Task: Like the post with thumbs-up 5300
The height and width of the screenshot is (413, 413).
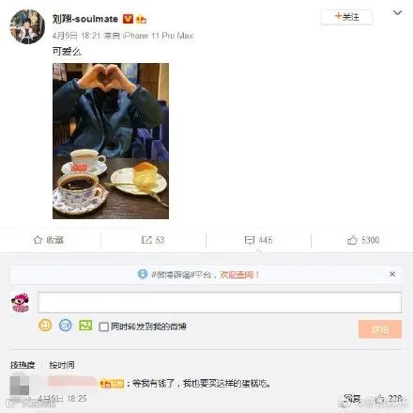Action: pyautogui.click(x=352, y=240)
